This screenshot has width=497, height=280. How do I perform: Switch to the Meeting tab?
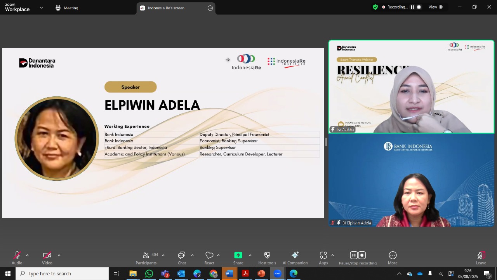[67, 8]
